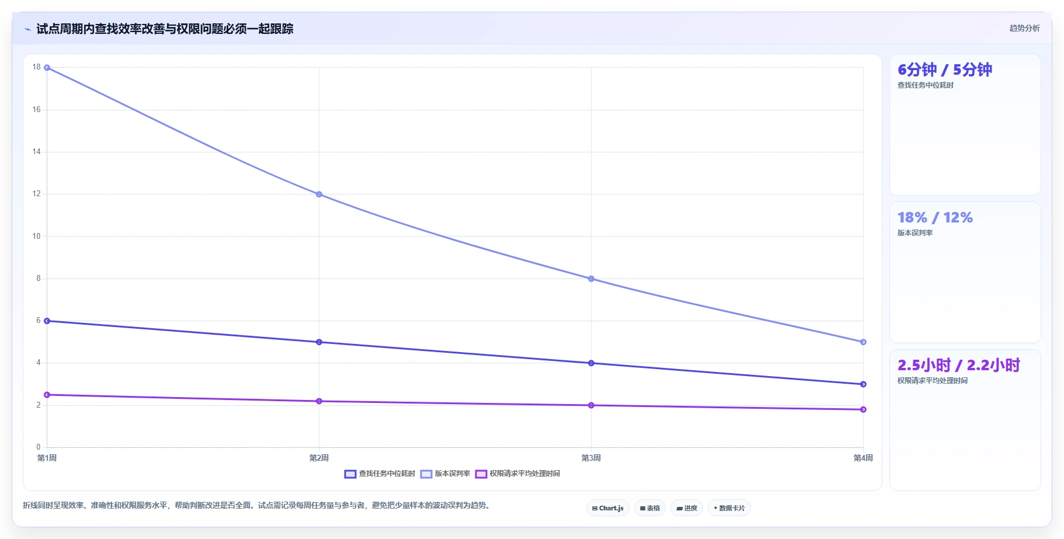
Task: Click the 查找任务中位耗时 legend color box
Action: click(x=350, y=474)
